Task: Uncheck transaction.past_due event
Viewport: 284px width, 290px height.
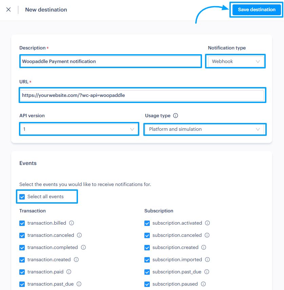Action: tap(22, 284)
